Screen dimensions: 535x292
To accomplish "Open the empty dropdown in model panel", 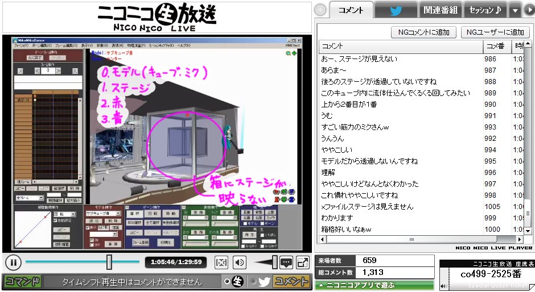I will point(104,234).
